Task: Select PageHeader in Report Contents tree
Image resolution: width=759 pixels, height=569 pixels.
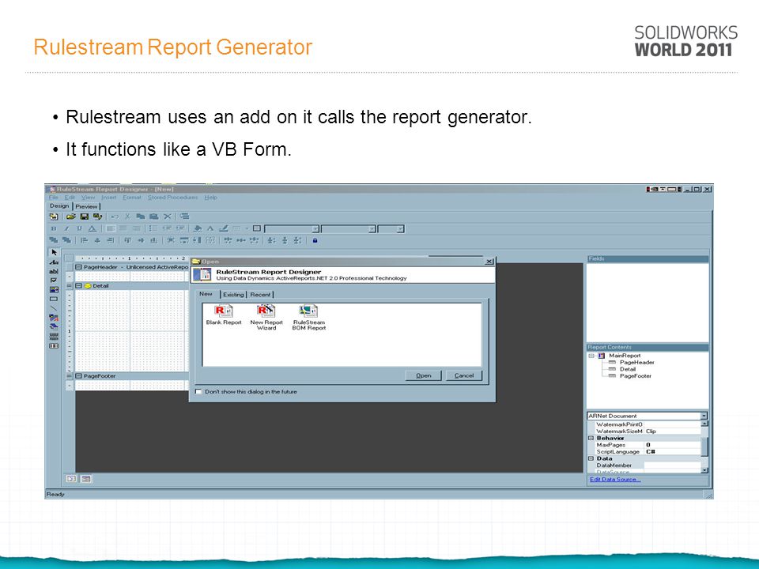Action: [637, 363]
